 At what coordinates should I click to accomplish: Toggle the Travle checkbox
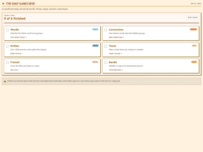[x=106, y=46]
